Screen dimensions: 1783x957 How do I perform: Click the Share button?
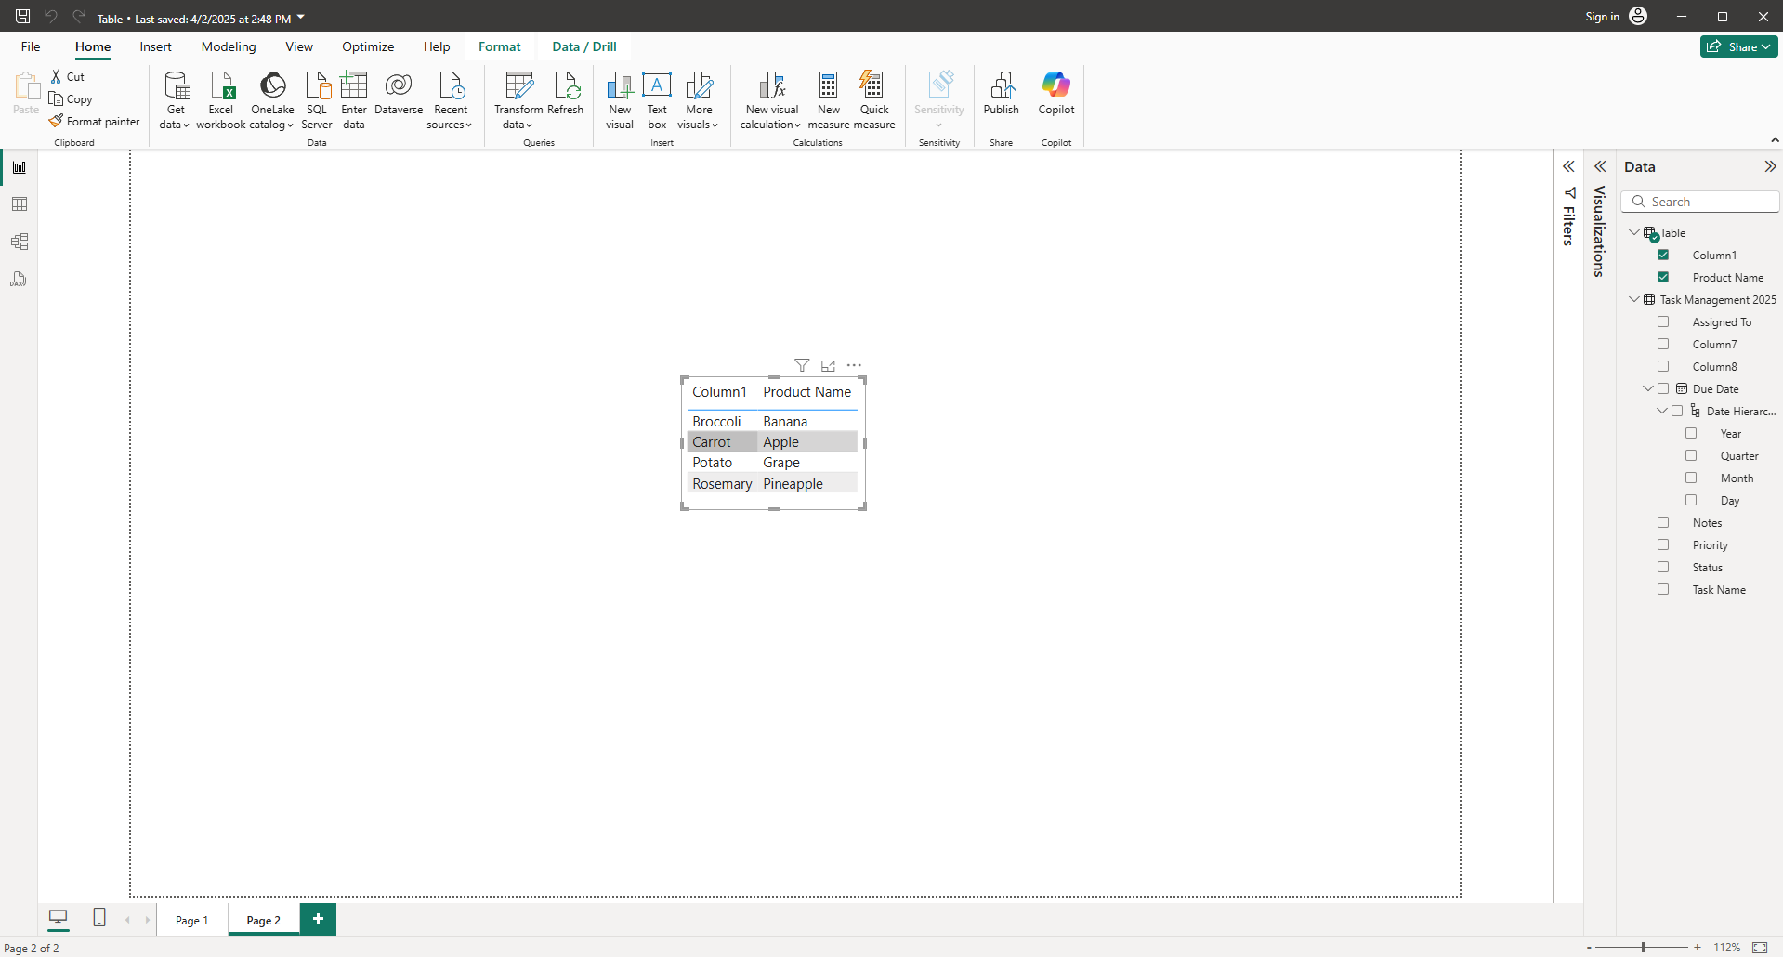1738,46
